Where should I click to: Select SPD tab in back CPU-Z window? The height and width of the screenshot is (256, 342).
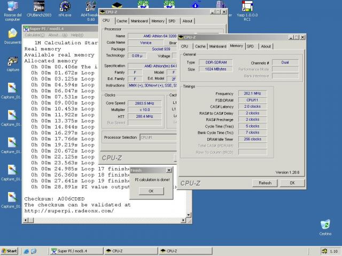click(172, 21)
